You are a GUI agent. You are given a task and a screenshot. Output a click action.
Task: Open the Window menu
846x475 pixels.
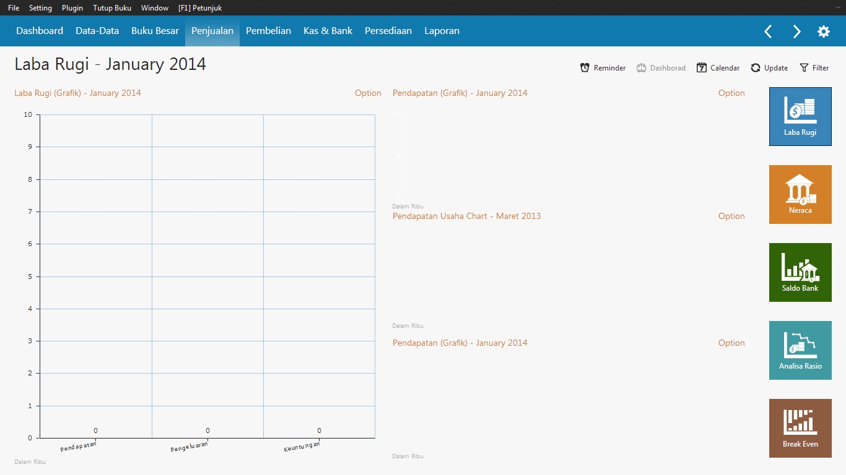coord(155,8)
